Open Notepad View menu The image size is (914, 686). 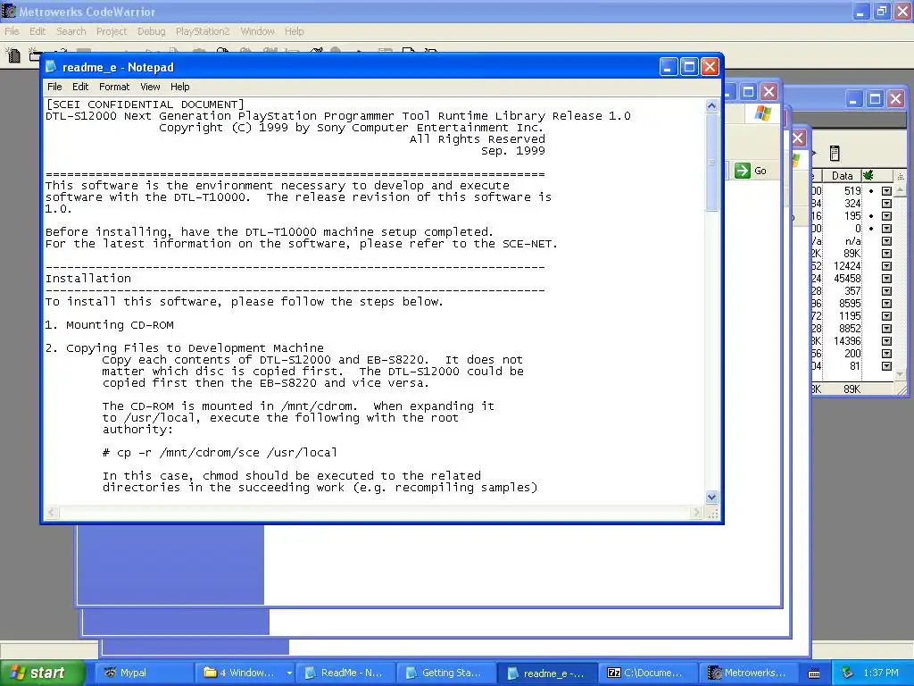point(150,87)
